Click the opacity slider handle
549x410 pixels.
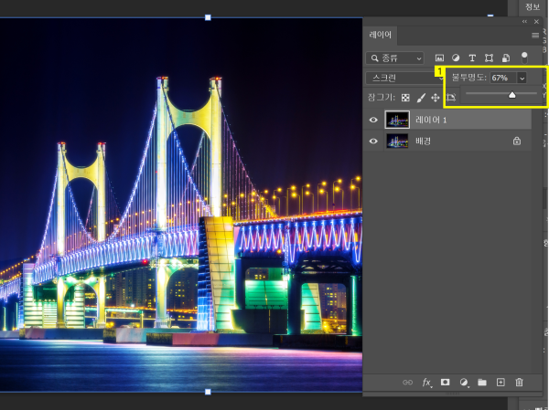click(511, 94)
